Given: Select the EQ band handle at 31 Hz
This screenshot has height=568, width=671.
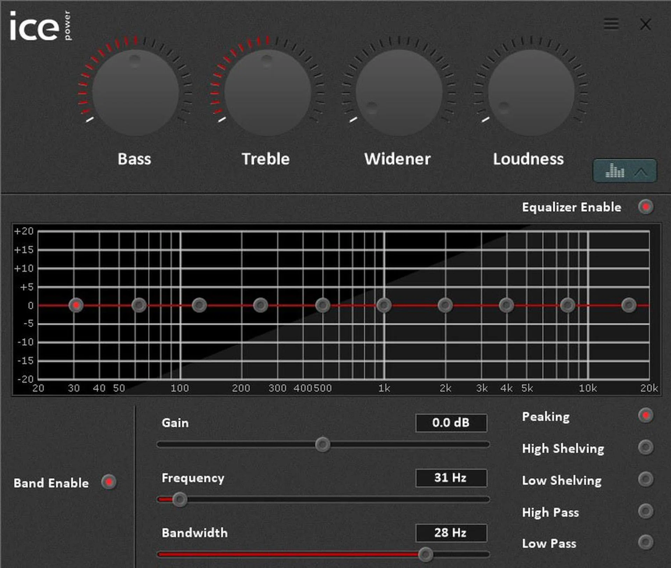Looking at the screenshot, I should tap(77, 305).
